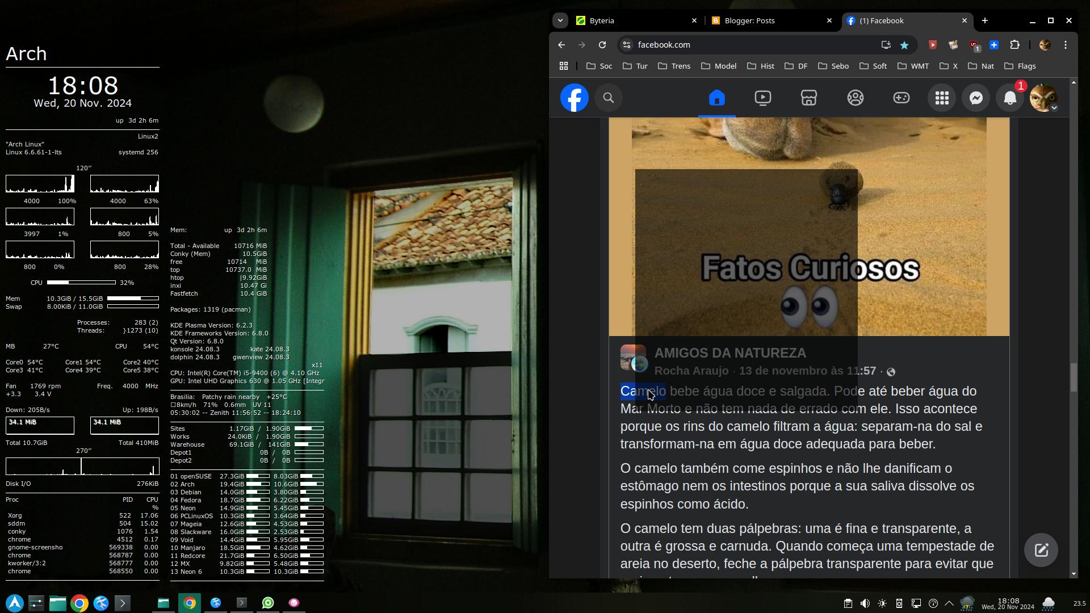Open the DF bookmark folder
Viewport: 1090px width, 613px height.
(796, 66)
